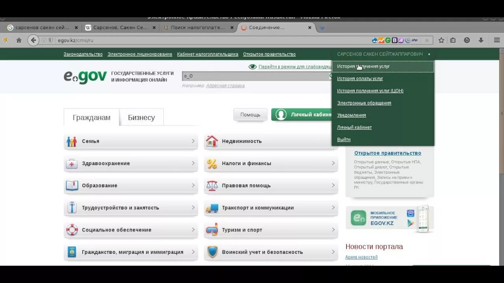Switch to the Бизнесу tab
The width and height of the screenshot is (504, 283).
141,117
